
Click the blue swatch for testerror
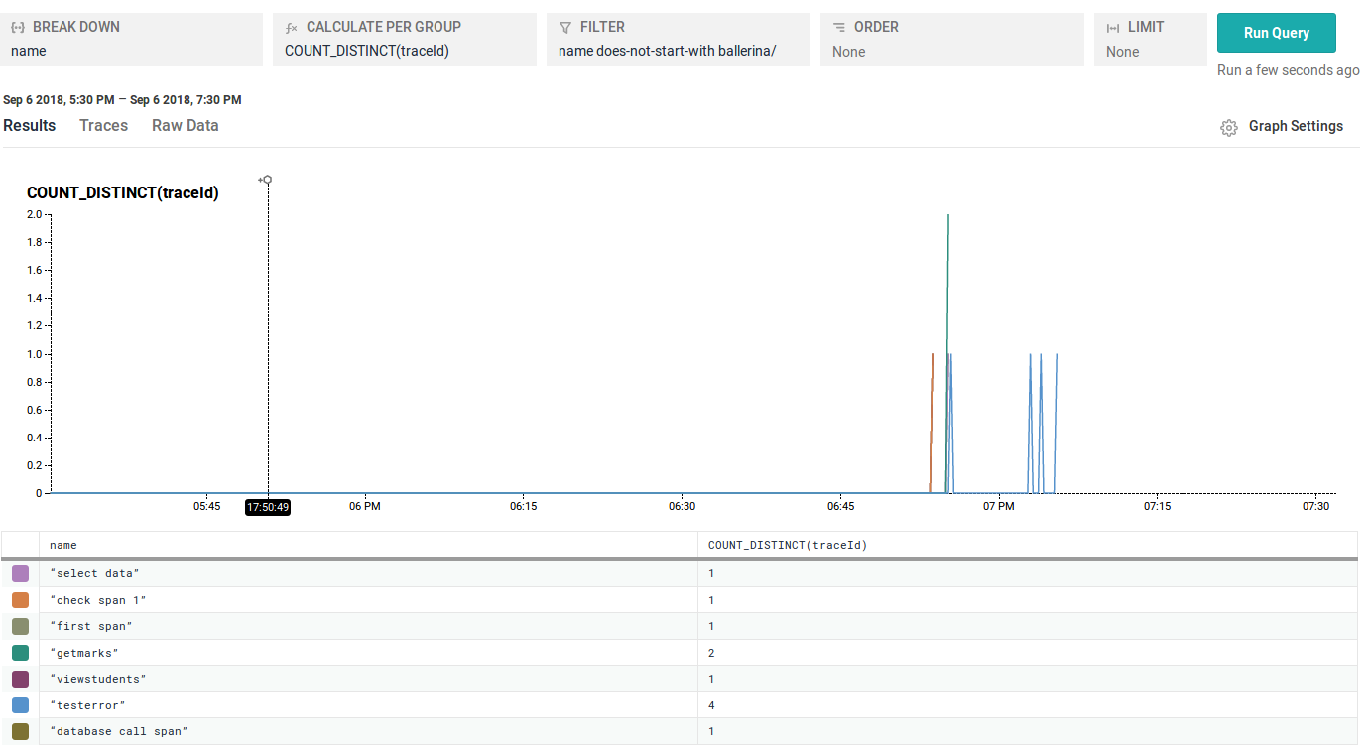[x=20, y=705]
